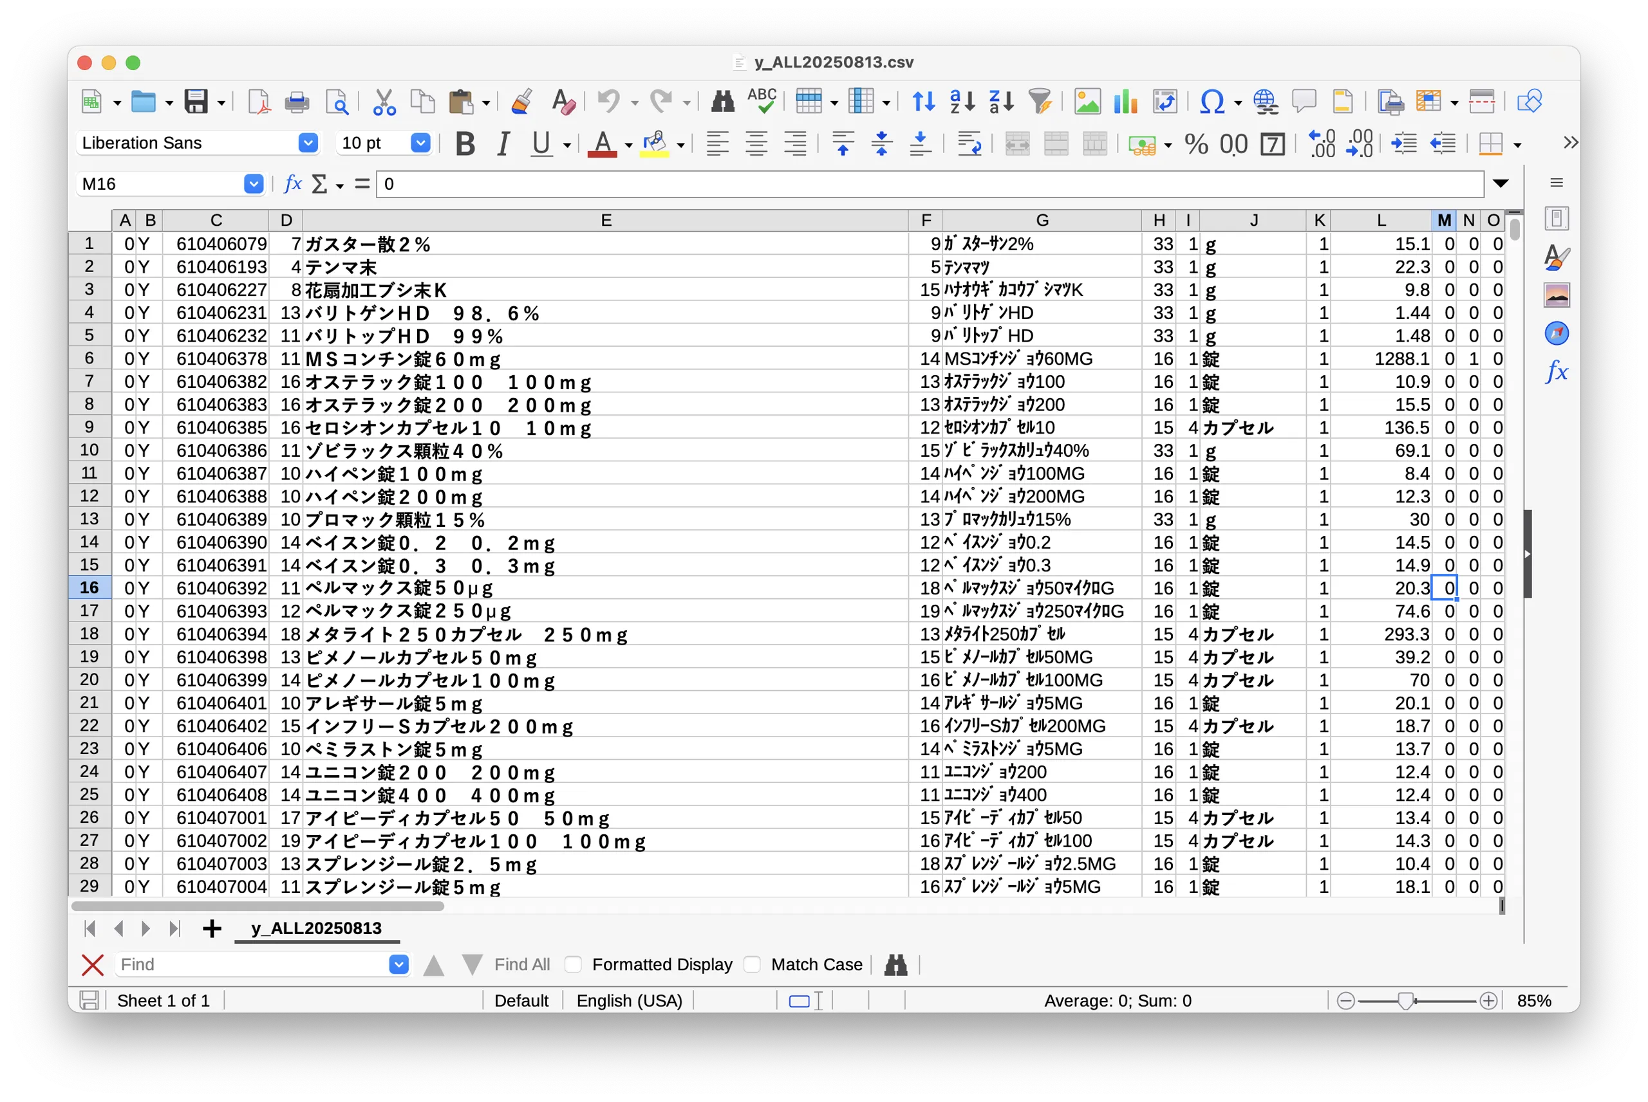This screenshot has width=1648, height=1102.
Task: Open the Liberation Sans font dropdown
Action: tap(308, 143)
